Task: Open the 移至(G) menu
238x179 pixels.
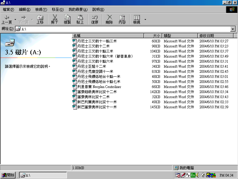Action: [58, 10]
